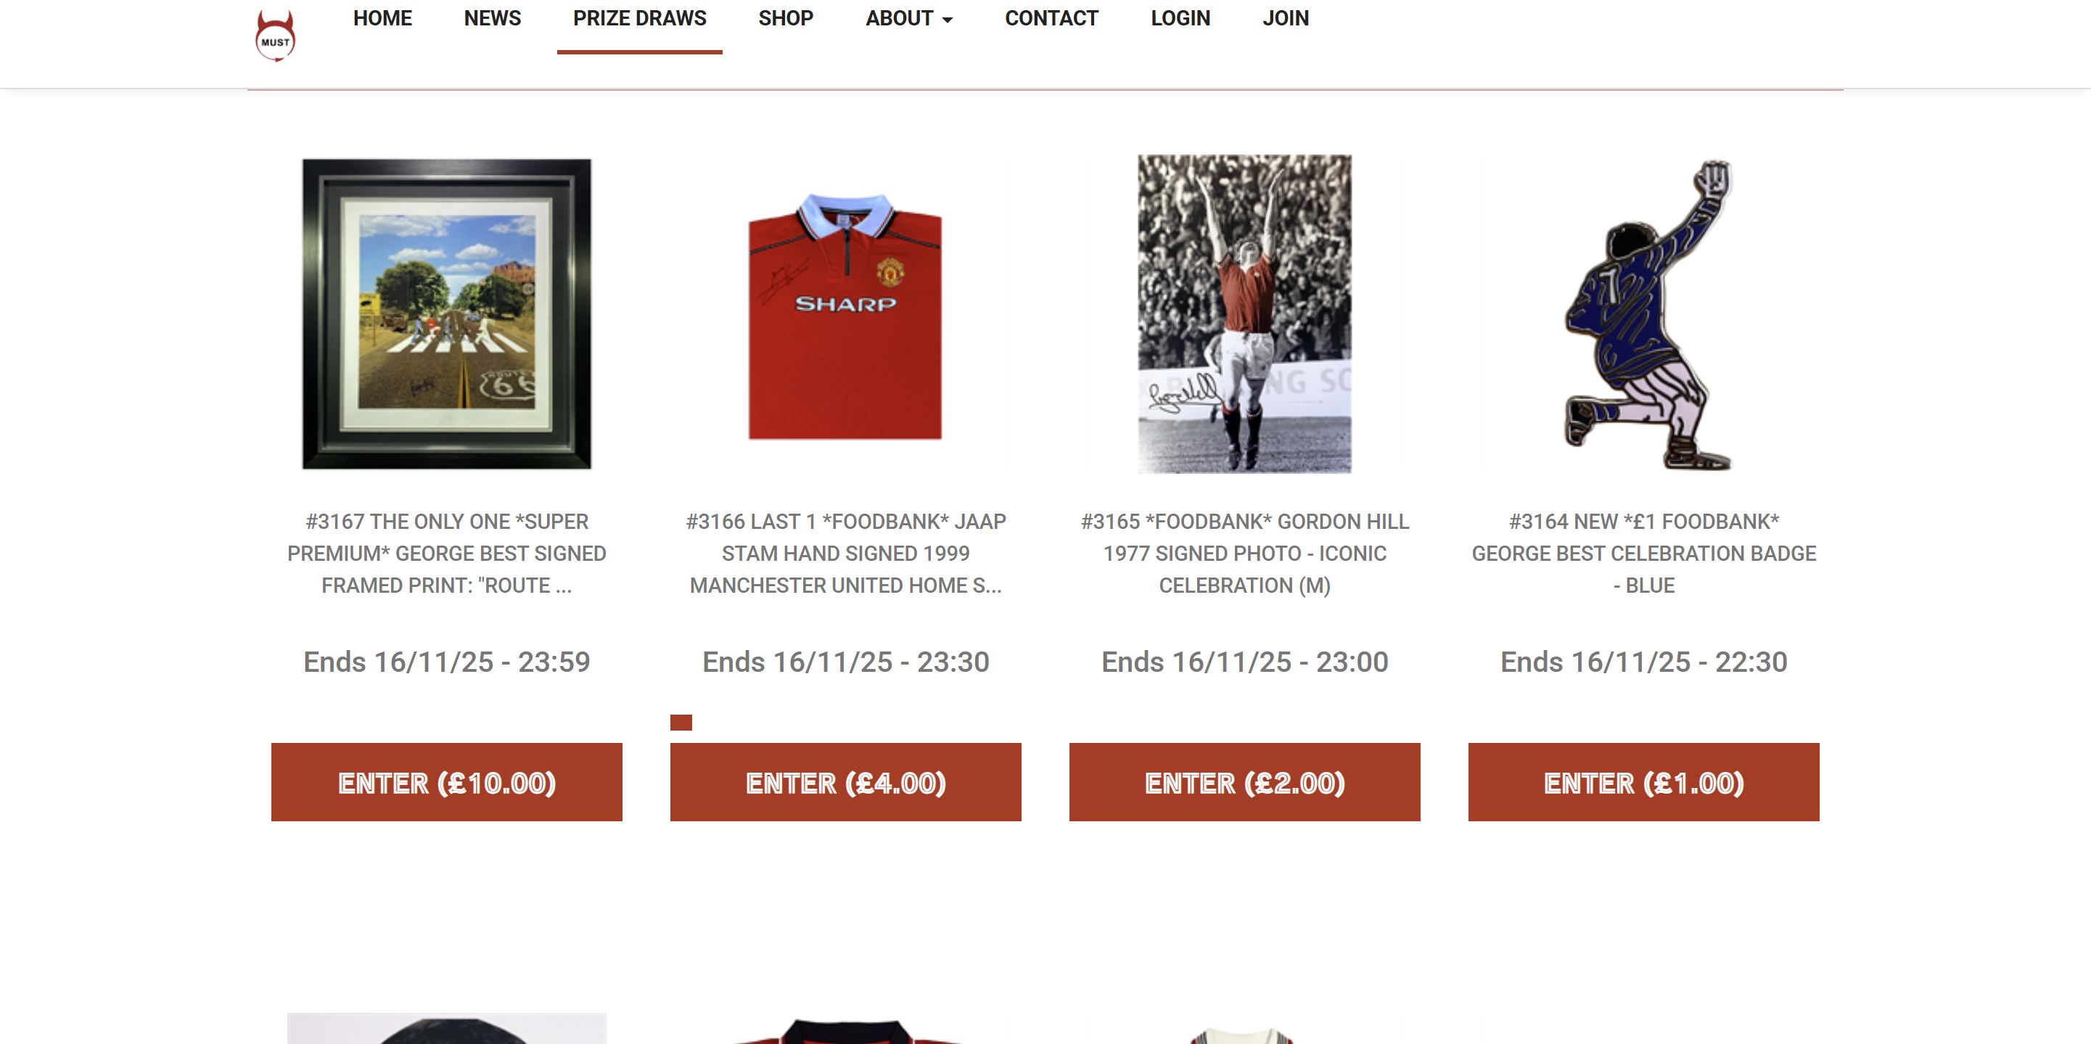Go to the NEWS section
The height and width of the screenshot is (1044, 2091).
coord(493,19)
